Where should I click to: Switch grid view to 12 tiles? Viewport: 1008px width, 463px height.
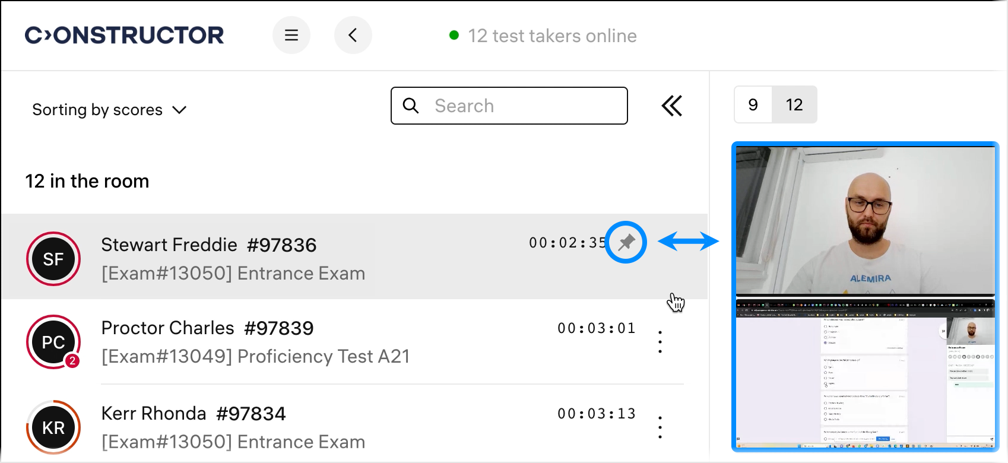point(794,105)
